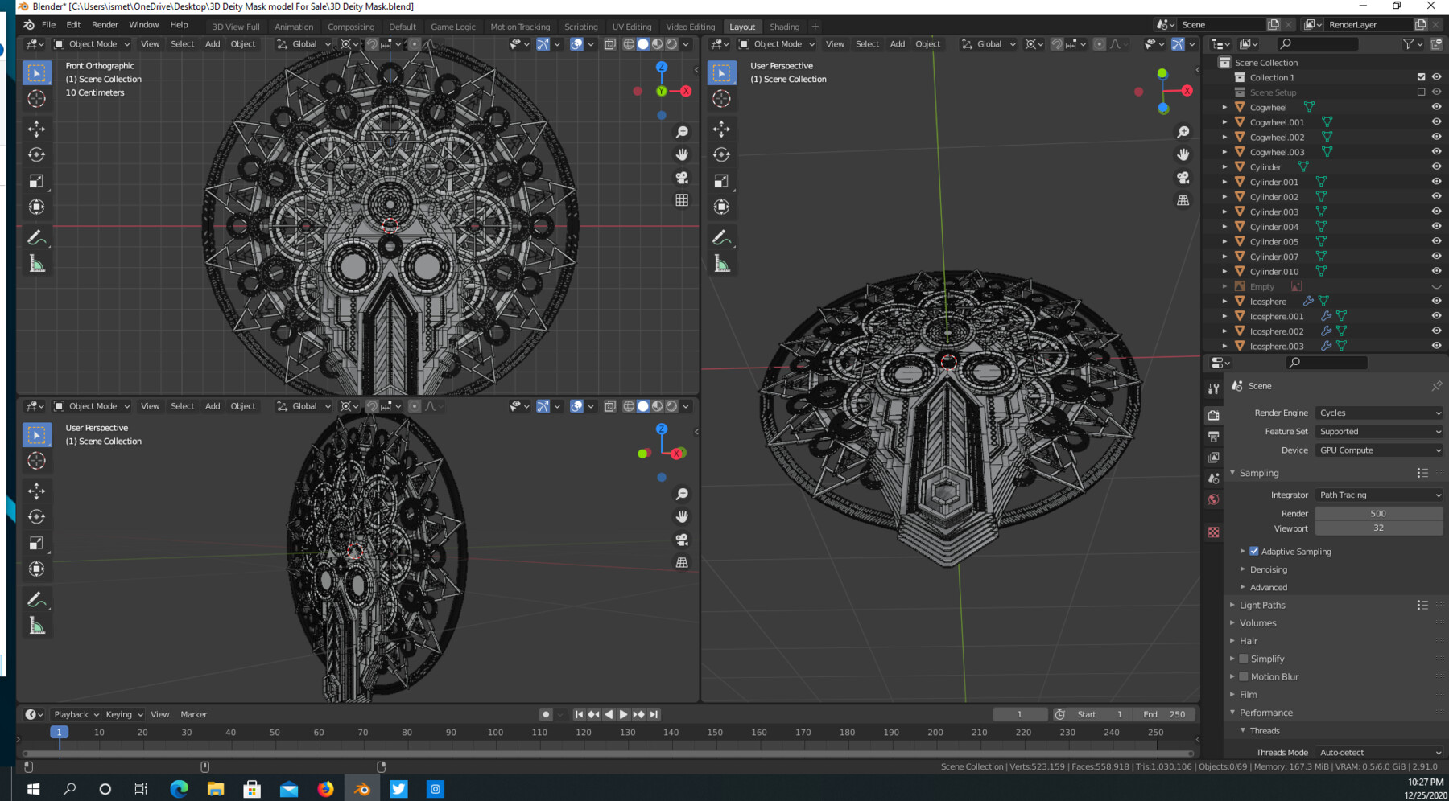Screen dimensions: 1449x801
Task: Click the Viewport samples value field
Action: [x=1378, y=528]
